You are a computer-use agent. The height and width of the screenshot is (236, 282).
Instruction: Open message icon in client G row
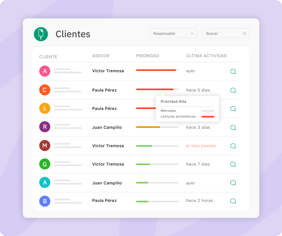coord(233,164)
